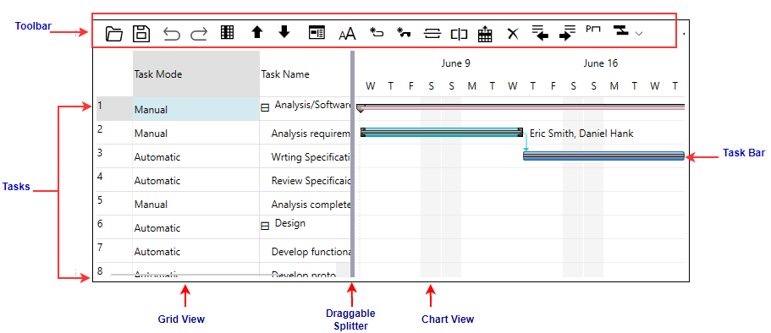Image resolution: width=771 pixels, height=333 pixels.
Task: Move the selected task up
Action: click(257, 32)
